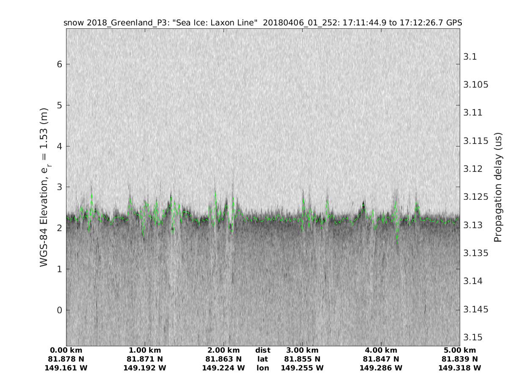Click the 3.1 propagation delay tick label
Image resolution: width=508 pixels, height=381 pixels.
pyautogui.click(x=470, y=57)
